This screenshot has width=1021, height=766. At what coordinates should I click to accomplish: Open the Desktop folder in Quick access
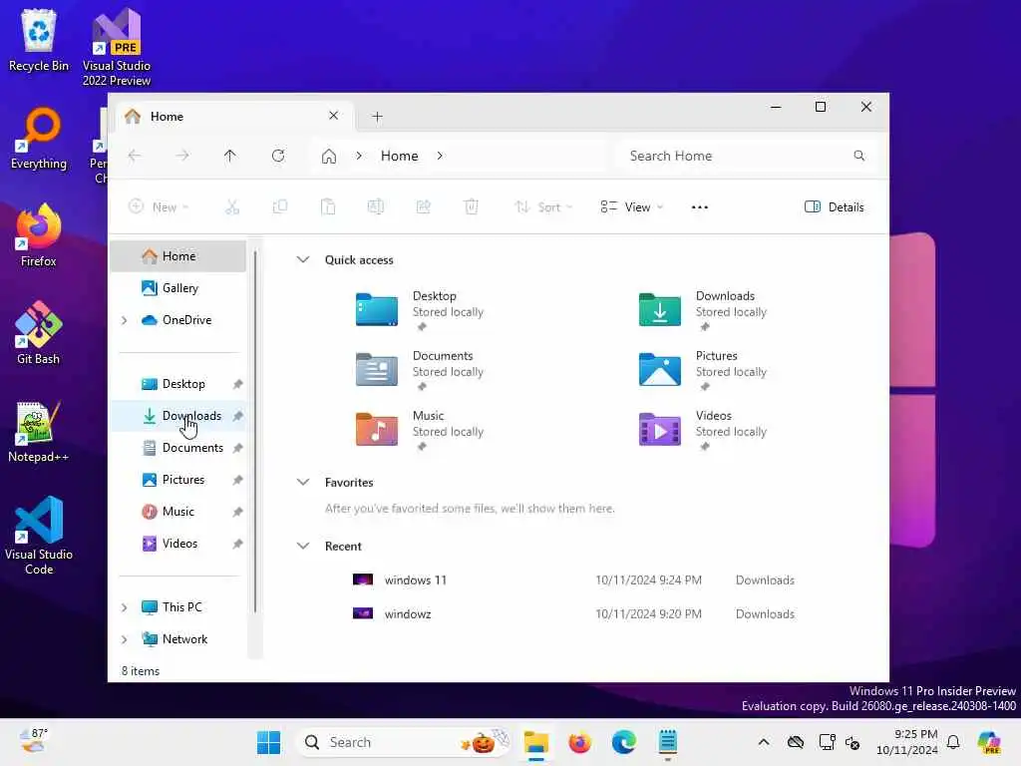tap(420, 309)
